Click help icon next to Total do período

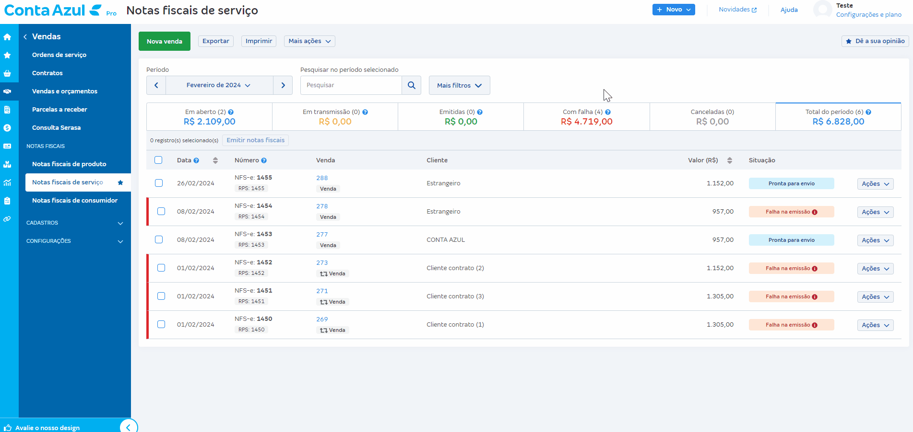point(868,112)
